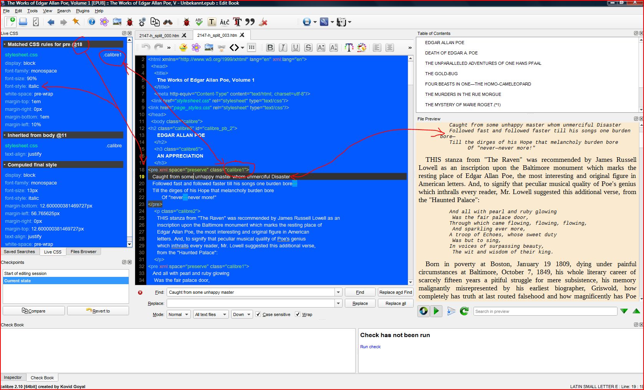Click the stylesheet.css link under Matched CSS rules
This screenshot has height=390, width=644.
pos(21,55)
